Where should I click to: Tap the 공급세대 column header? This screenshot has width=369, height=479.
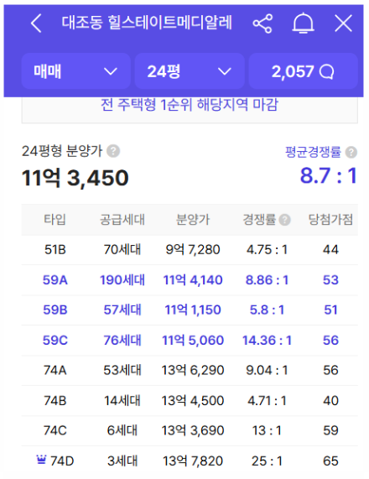(x=122, y=219)
